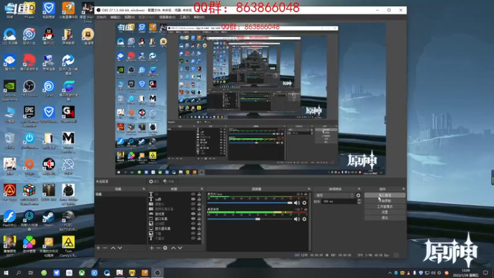Image resolution: width=494 pixels, height=278 pixels.
Task: Open the 文件(F) menu in OBS
Action: [x=101, y=17]
